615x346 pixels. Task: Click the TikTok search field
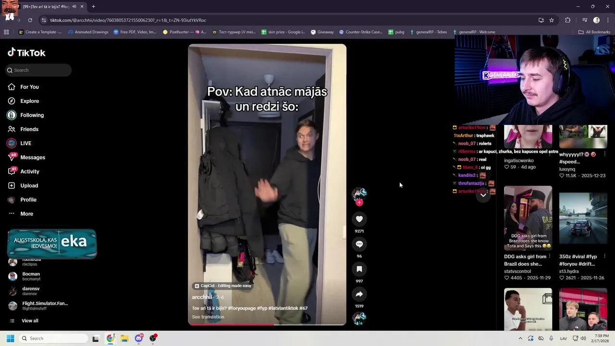tap(38, 70)
